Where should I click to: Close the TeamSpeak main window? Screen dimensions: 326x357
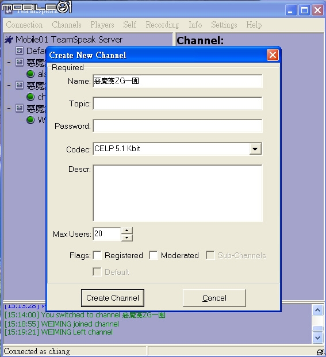pyautogui.click(x=318, y=10)
